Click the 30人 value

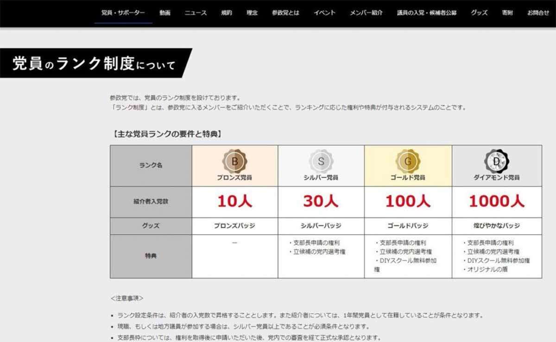tap(321, 201)
